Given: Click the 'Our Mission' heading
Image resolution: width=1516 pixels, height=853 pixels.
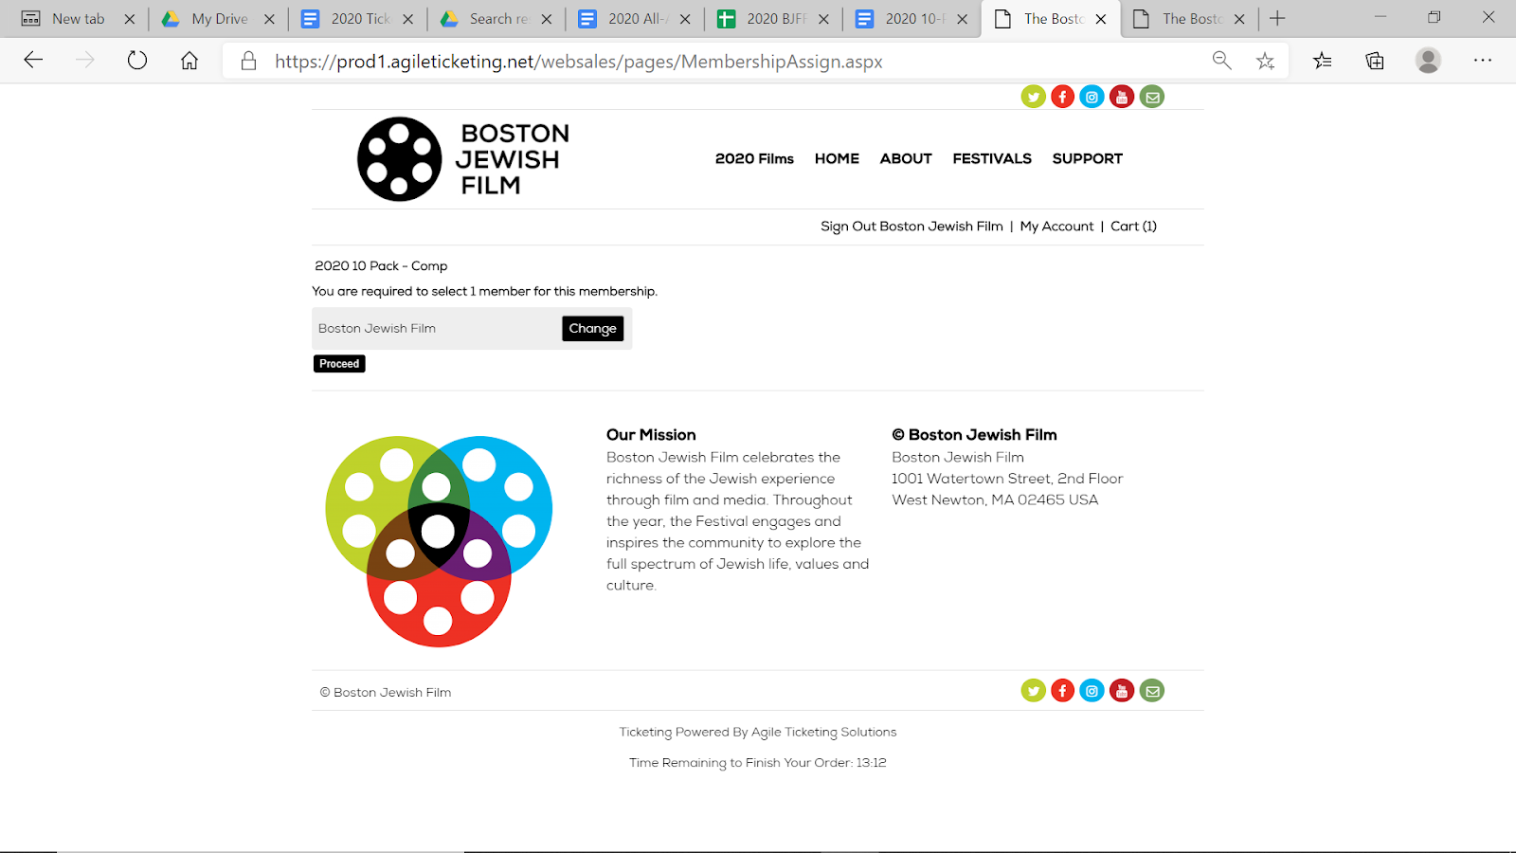Looking at the screenshot, I should click(651, 435).
